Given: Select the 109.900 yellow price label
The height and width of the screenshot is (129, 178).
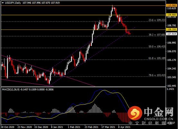Looking at the screenshot, I should (172, 15).
